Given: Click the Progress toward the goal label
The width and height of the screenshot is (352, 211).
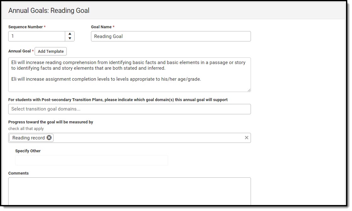Looking at the screenshot, I should pos(51,122).
